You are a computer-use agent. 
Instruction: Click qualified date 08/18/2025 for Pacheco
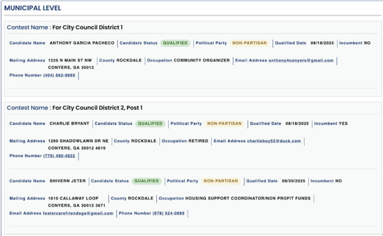coord(322,43)
